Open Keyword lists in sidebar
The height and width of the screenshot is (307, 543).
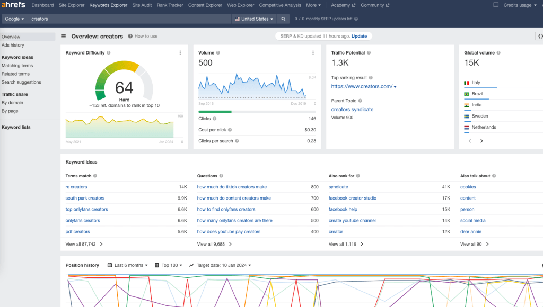[x=16, y=127]
